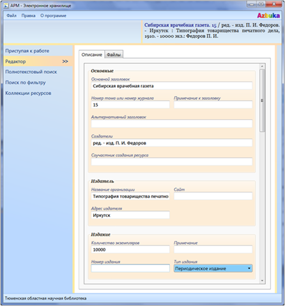
Task: Close the АРМ window
Action: point(274,4)
